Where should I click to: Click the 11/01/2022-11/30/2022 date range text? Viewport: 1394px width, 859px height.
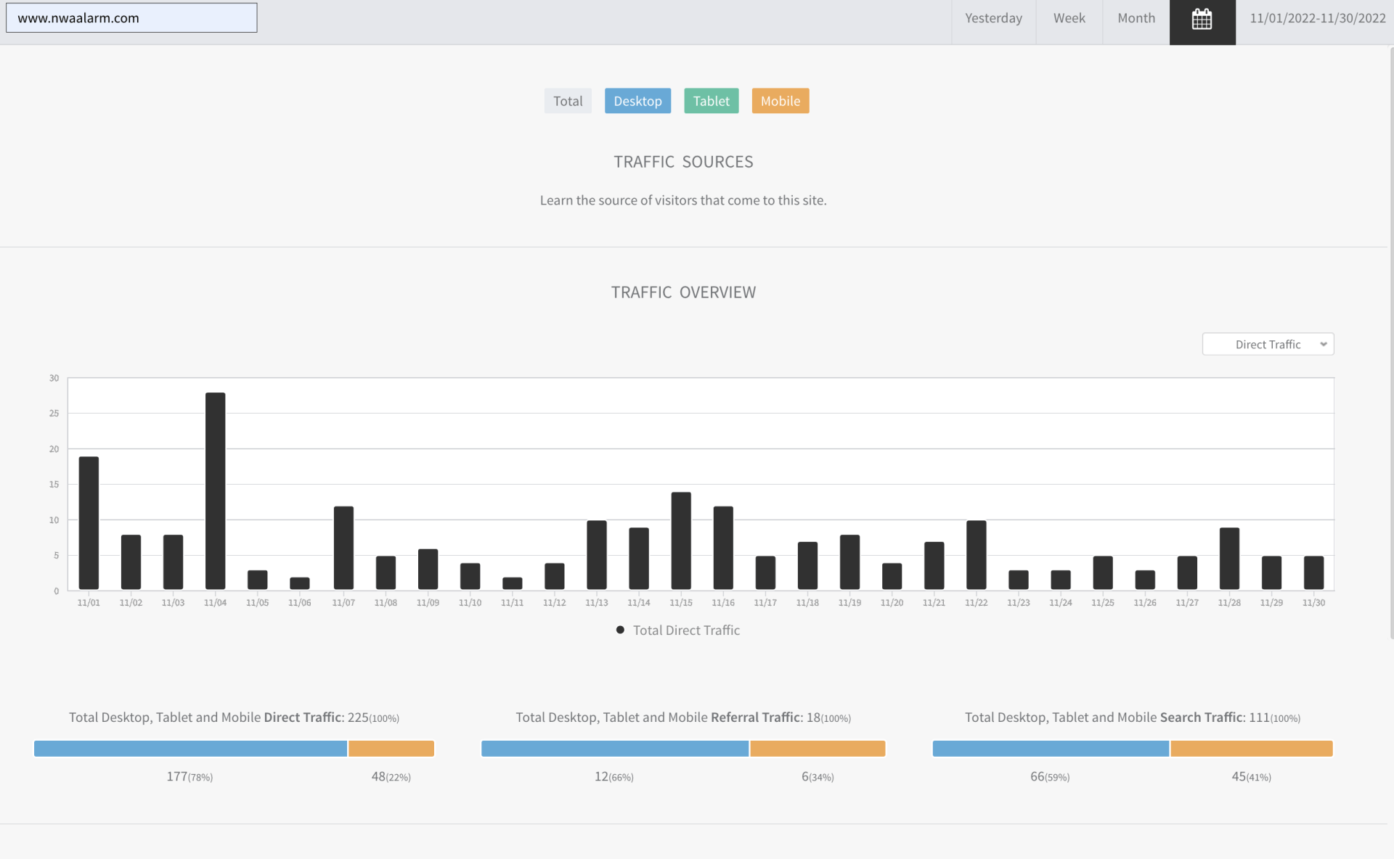[1317, 18]
